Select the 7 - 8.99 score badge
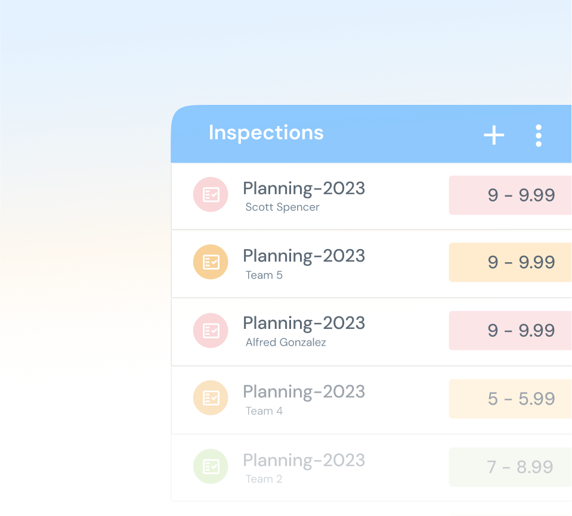572x516 pixels. click(511, 467)
